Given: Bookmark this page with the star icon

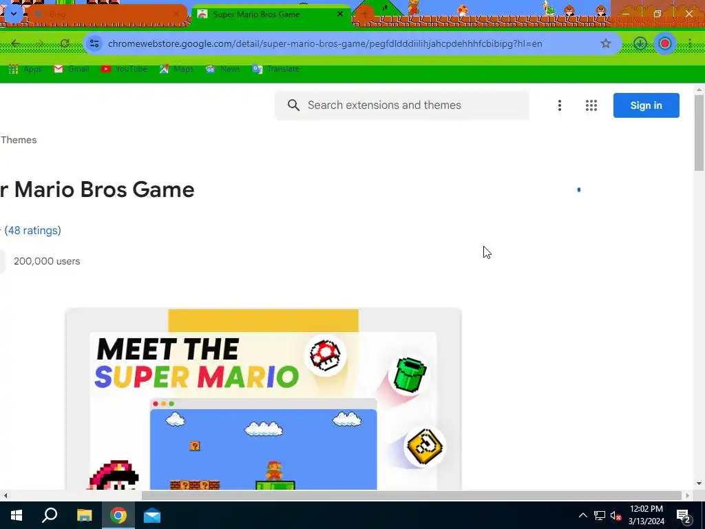Looking at the screenshot, I should [606, 43].
